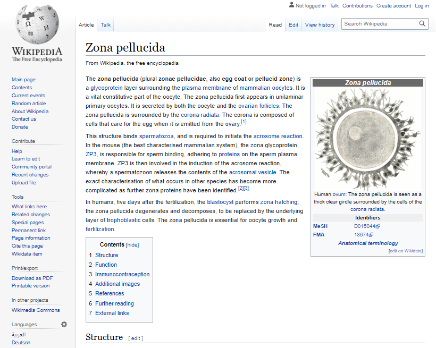The width and height of the screenshot is (436, 348).
Task: Click the Create account link
Action: click(x=393, y=5)
